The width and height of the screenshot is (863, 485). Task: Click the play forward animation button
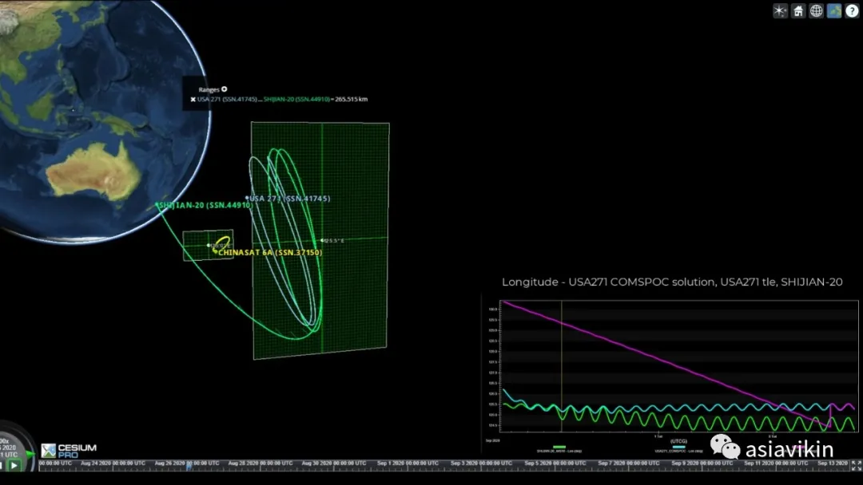pos(14,465)
